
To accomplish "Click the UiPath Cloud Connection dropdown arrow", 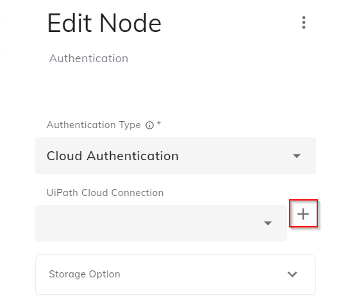I will click(268, 223).
